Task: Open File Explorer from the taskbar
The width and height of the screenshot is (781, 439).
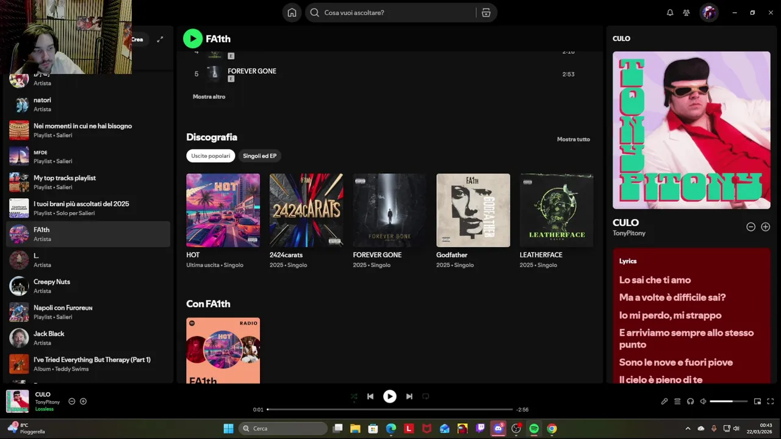Action: click(355, 429)
